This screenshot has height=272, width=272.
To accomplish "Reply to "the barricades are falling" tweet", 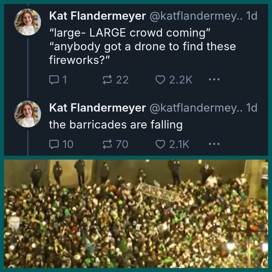I will (53, 144).
